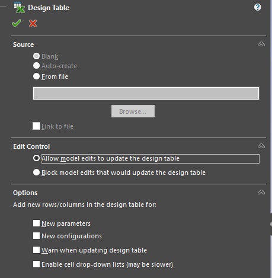Accept the design table with the green checkmark
Image resolution: width=272 pixels, height=278 pixels.
17,23
